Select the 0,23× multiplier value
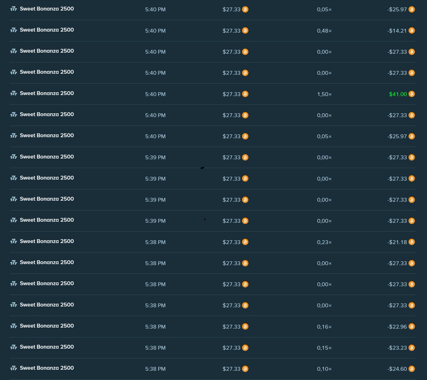The image size is (427, 380). click(324, 242)
